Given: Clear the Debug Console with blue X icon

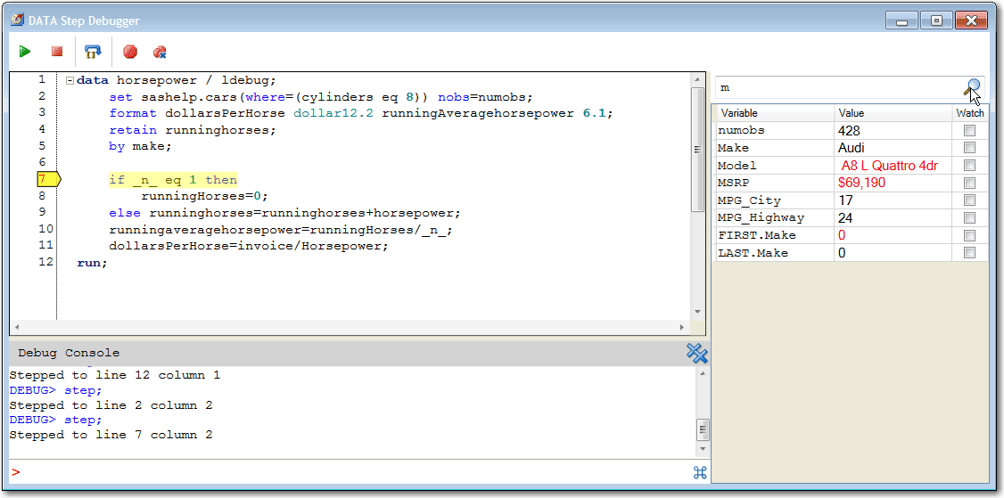Looking at the screenshot, I should point(696,354).
